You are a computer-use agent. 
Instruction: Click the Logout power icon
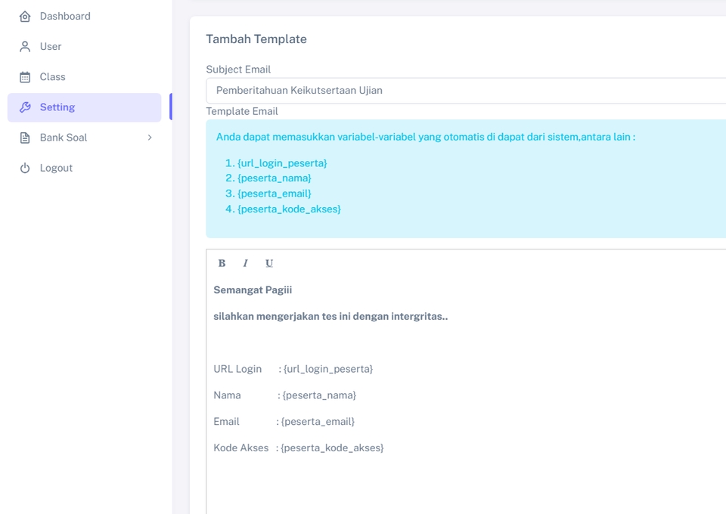pos(23,167)
